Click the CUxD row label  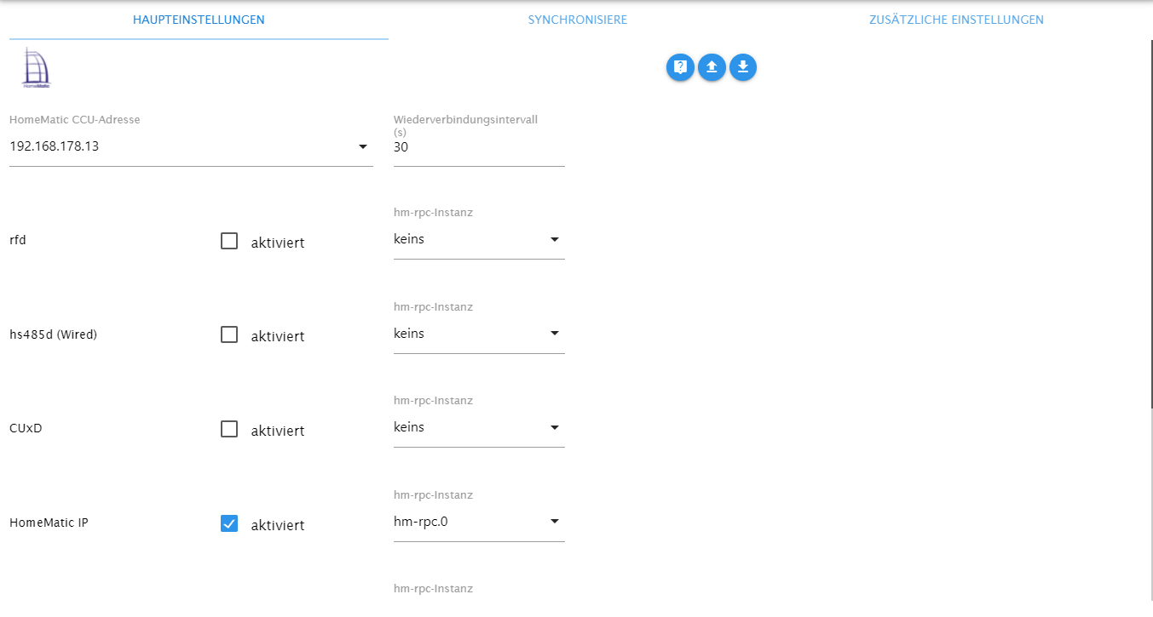coord(26,428)
